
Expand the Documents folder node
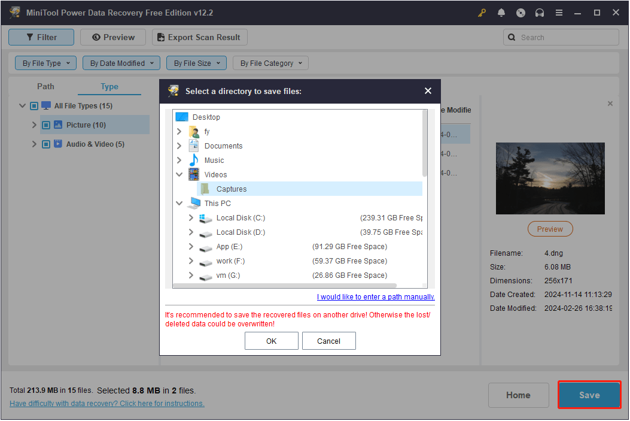179,146
